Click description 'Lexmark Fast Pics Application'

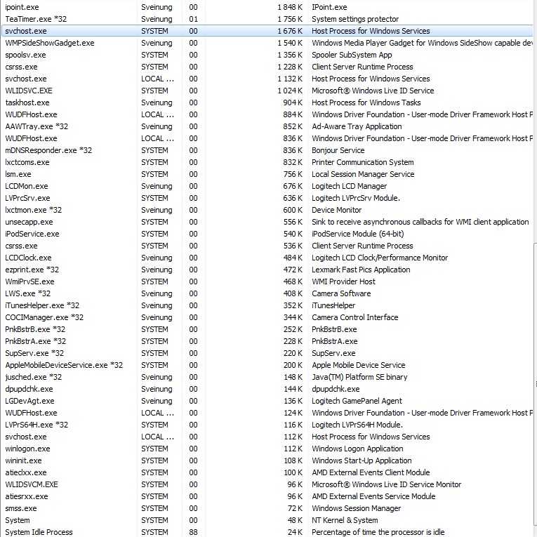361,270
